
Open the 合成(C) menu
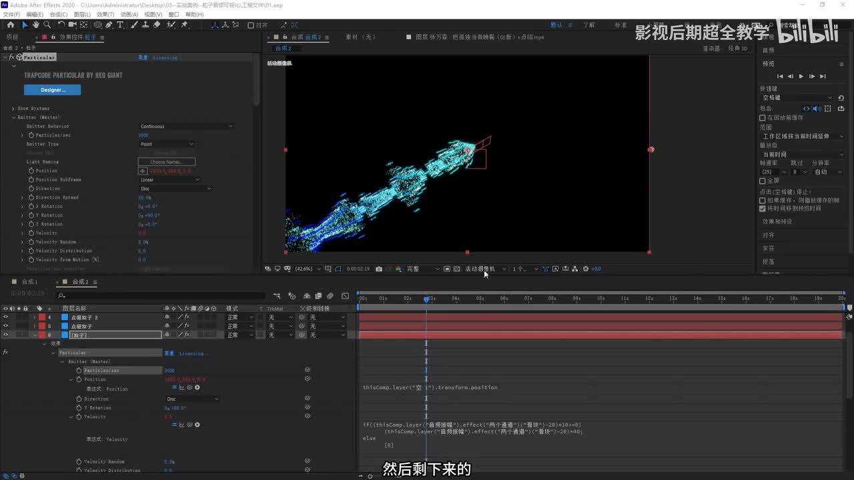click(59, 14)
